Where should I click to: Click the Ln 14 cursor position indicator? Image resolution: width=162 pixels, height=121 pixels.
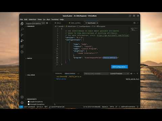[92, 107]
